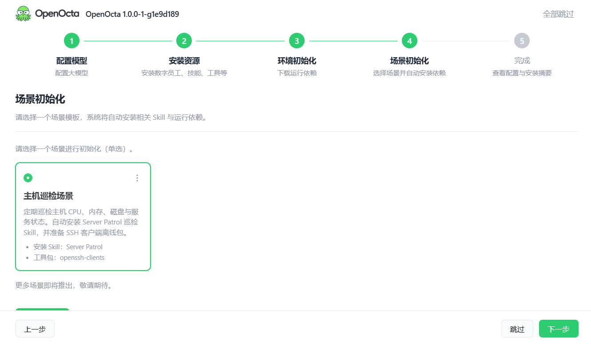
Task: Click the partially hidden green button above footer
Action: [42, 309]
